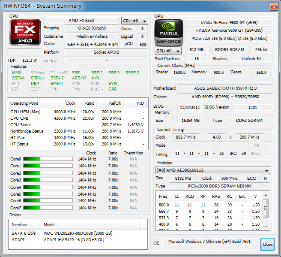Click the AES-NI feature label

(79, 78)
